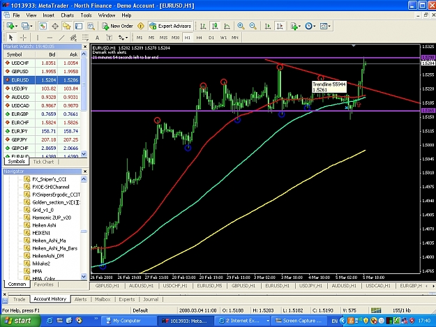Image resolution: width=436 pixels, height=327 pixels.
Task: Open the File menu
Action: pos(16,15)
